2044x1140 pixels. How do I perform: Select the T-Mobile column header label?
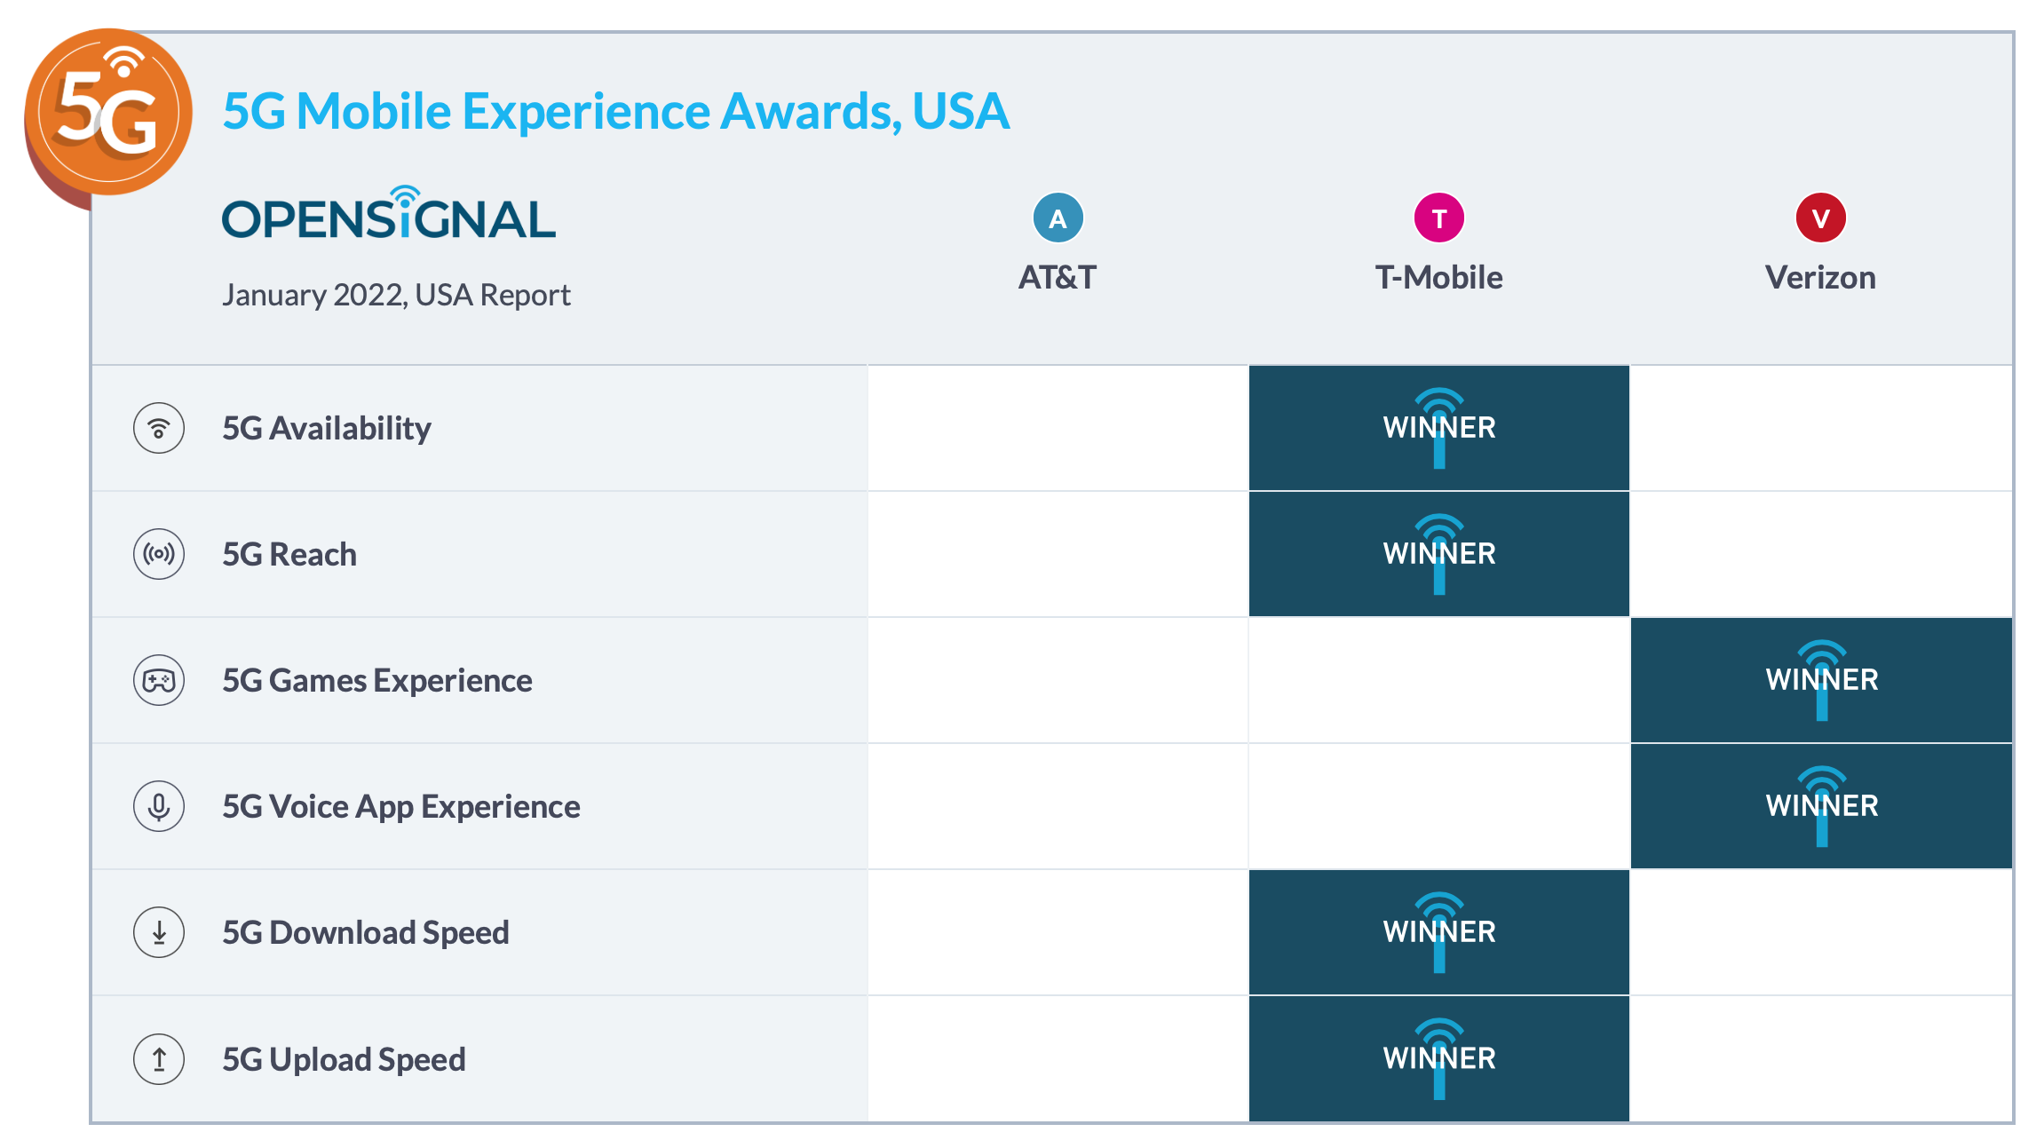click(1438, 278)
